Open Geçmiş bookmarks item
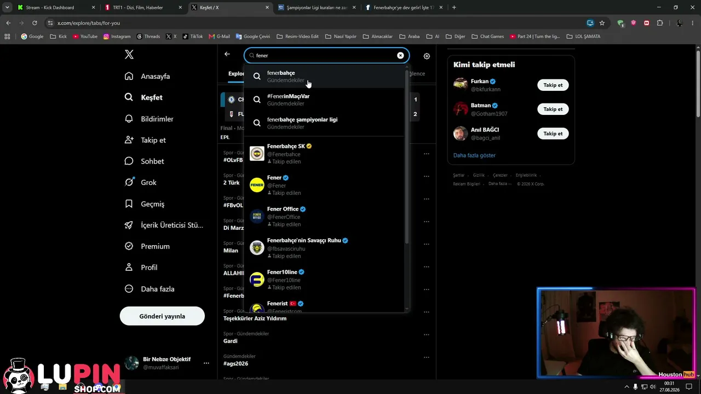Viewport: 701px width, 394px height. coord(145,204)
